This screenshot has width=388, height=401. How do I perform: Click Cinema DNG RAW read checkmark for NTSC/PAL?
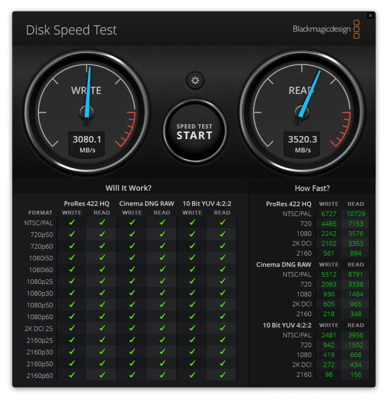(162, 222)
